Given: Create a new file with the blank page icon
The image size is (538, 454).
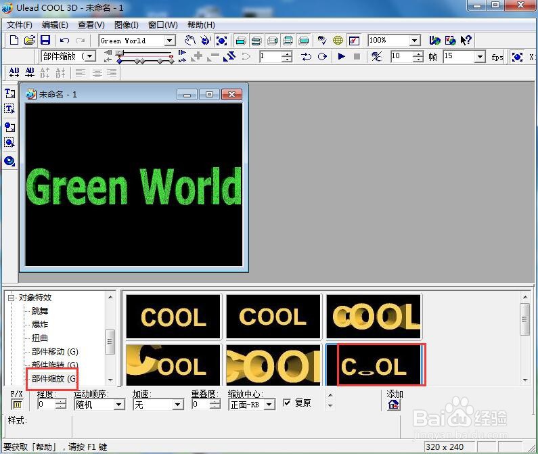Looking at the screenshot, I should tap(14, 41).
